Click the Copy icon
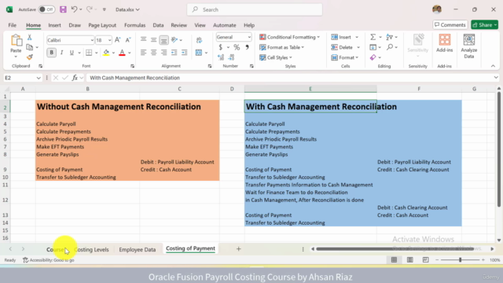 point(30,47)
